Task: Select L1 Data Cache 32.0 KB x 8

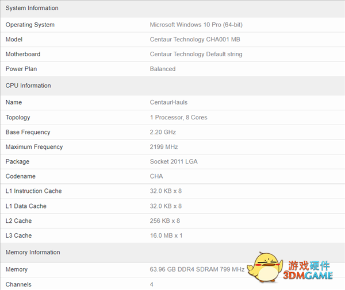Action: (x=166, y=206)
